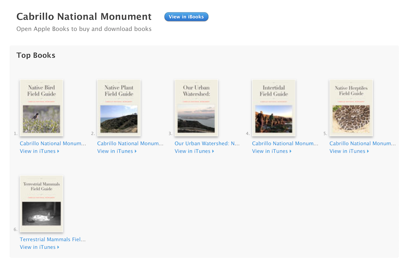
Task: View Intertidal Field Guide in iTunes
Action: click(x=271, y=151)
